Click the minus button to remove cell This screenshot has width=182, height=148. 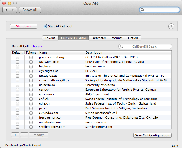tap(24, 135)
